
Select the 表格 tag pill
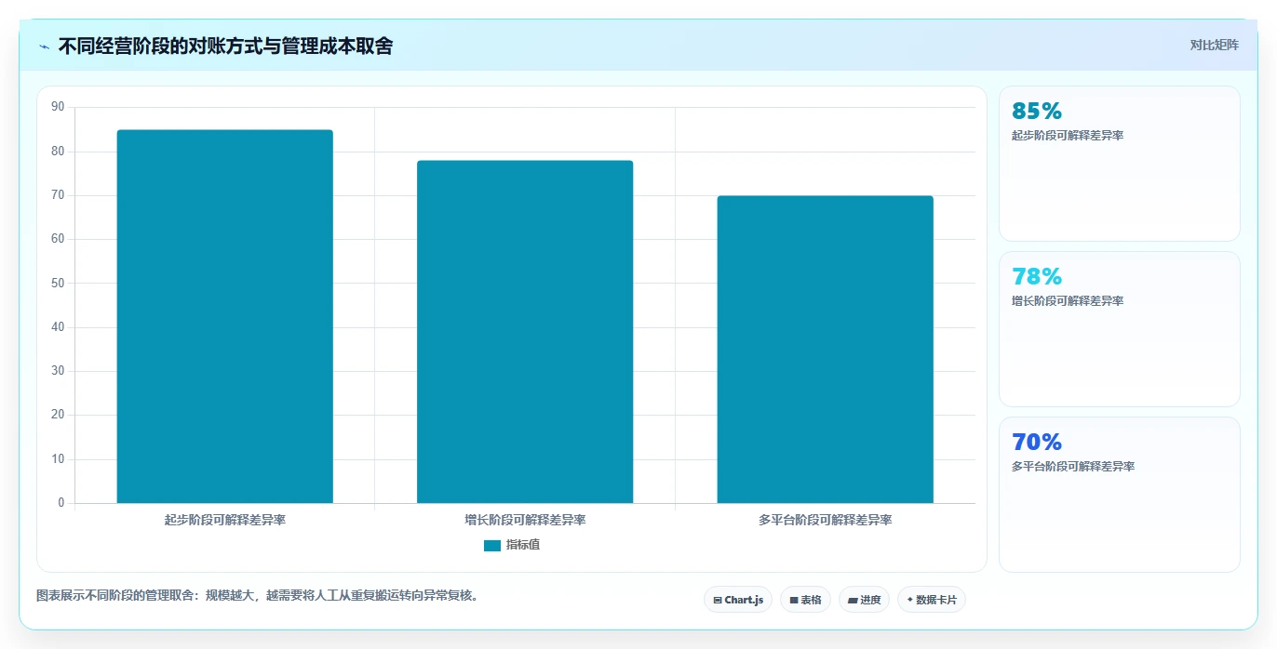[x=805, y=600]
